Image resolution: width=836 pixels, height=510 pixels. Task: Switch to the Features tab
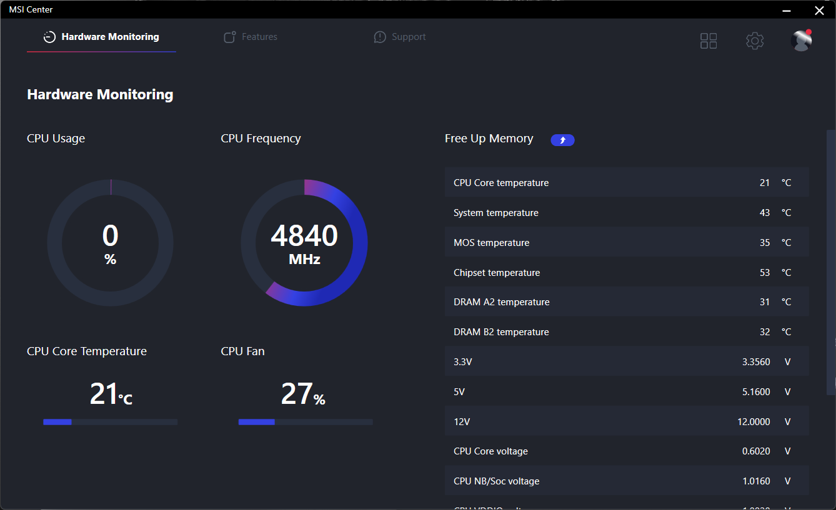(x=251, y=37)
